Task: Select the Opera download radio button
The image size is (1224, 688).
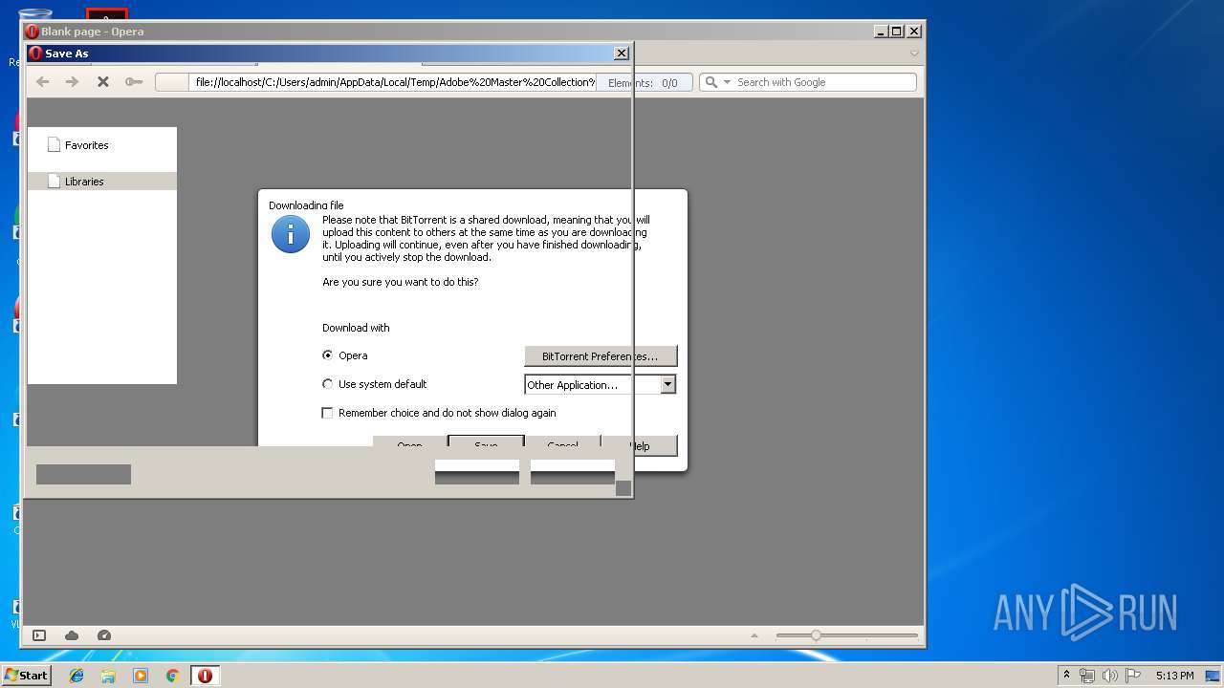Action: point(328,355)
